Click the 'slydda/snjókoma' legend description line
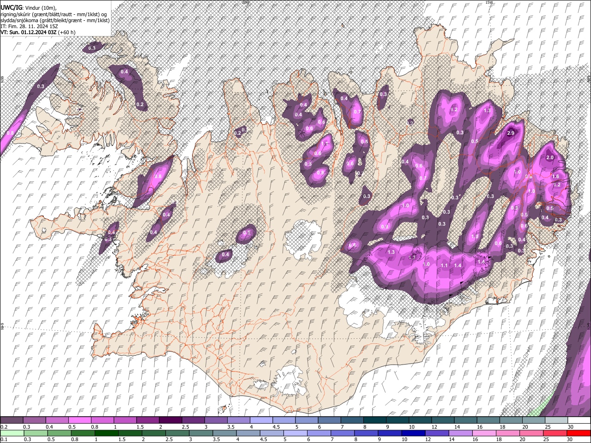The image size is (591, 443). click(55, 20)
